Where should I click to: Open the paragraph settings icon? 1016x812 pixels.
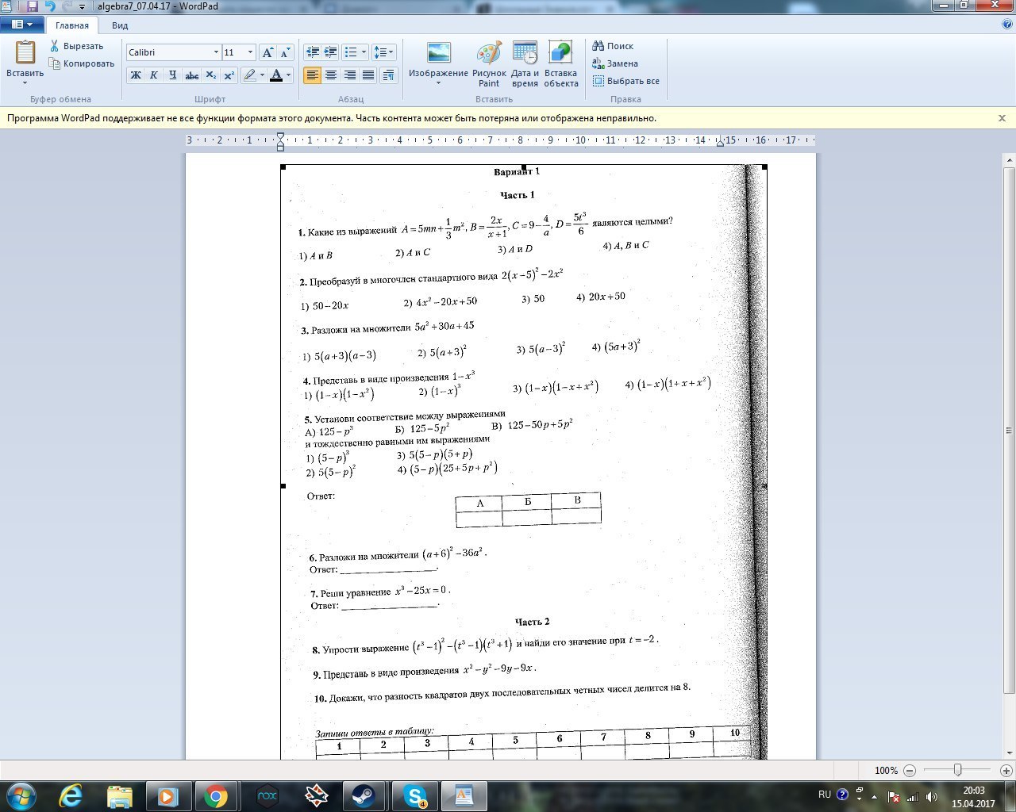pos(388,75)
